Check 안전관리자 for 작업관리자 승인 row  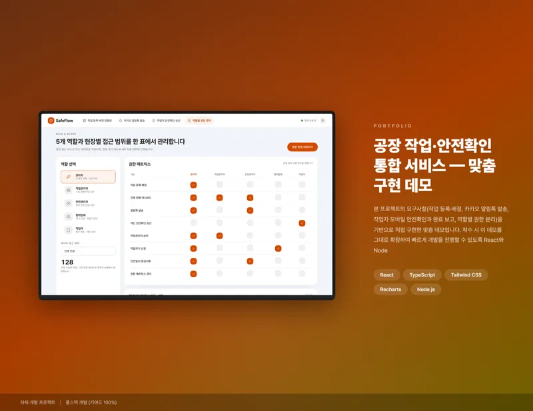click(250, 235)
